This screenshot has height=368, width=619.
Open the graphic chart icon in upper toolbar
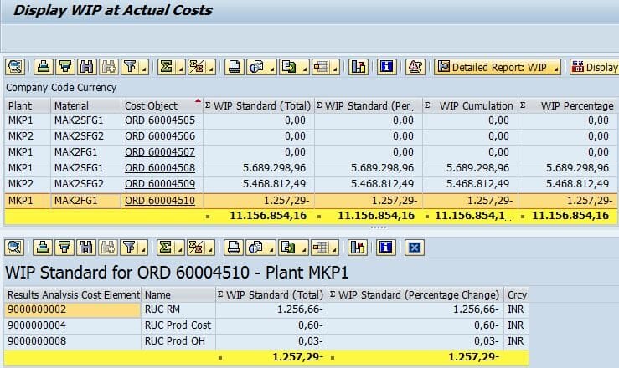pos(359,67)
